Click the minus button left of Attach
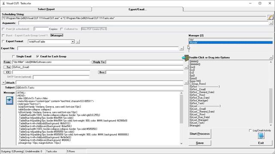275x154 pixels. 3,83
